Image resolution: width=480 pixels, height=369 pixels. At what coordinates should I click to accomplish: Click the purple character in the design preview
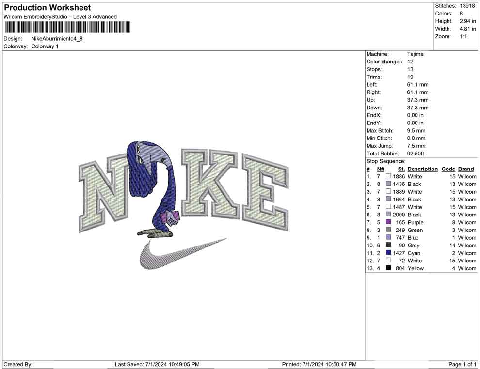point(154,189)
